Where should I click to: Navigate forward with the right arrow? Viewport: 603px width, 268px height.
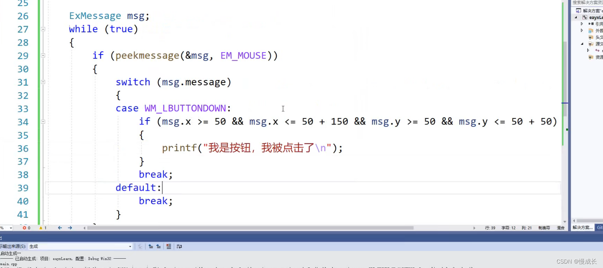[x=70, y=228]
